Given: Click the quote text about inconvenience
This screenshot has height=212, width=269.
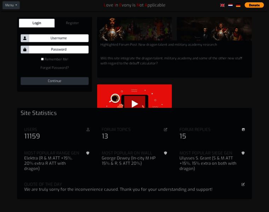Looking at the screenshot, I should coord(118,189).
